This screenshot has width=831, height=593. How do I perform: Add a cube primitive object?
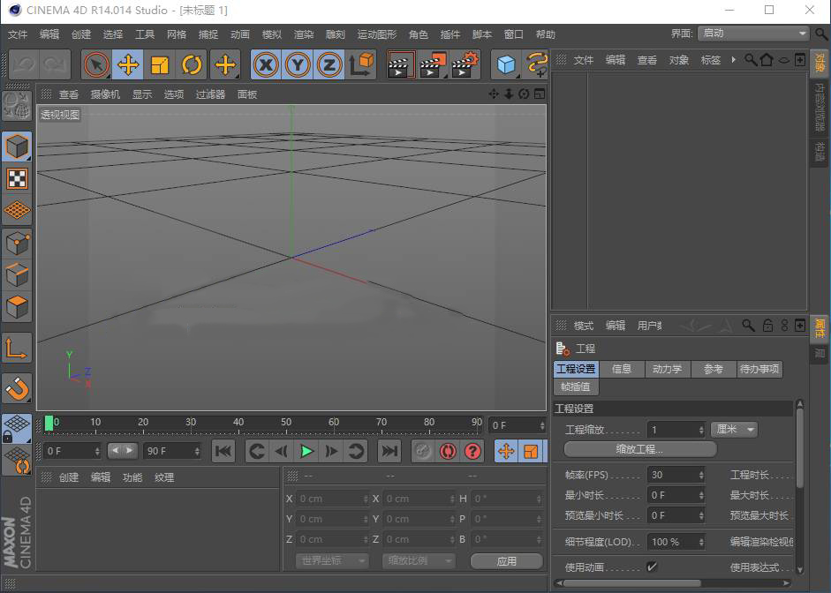point(506,64)
